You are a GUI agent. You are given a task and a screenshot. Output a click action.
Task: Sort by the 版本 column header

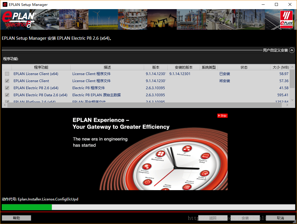tap(156, 67)
